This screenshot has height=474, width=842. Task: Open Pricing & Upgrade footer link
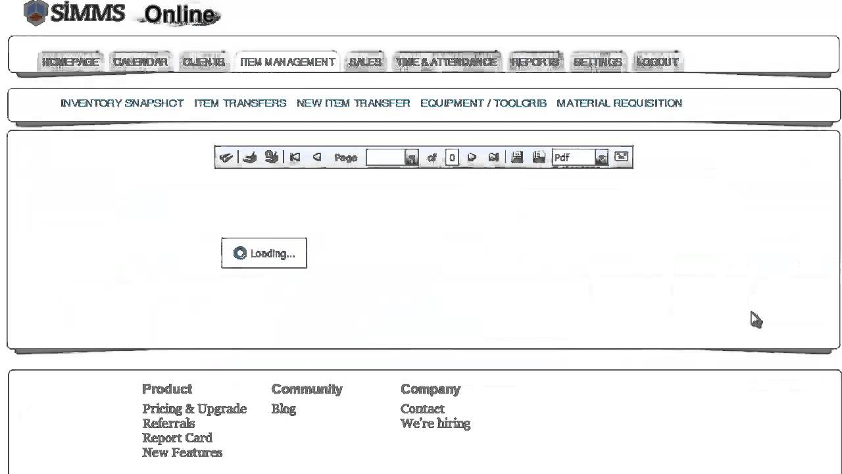click(194, 409)
